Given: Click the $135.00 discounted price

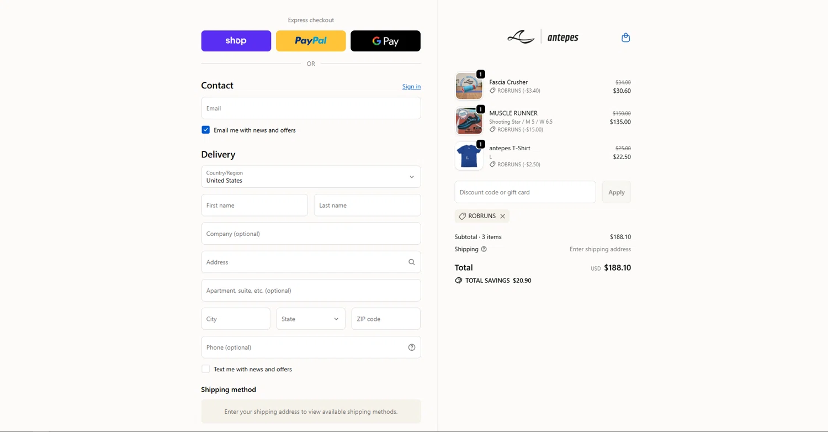Looking at the screenshot, I should click(620, 122).
